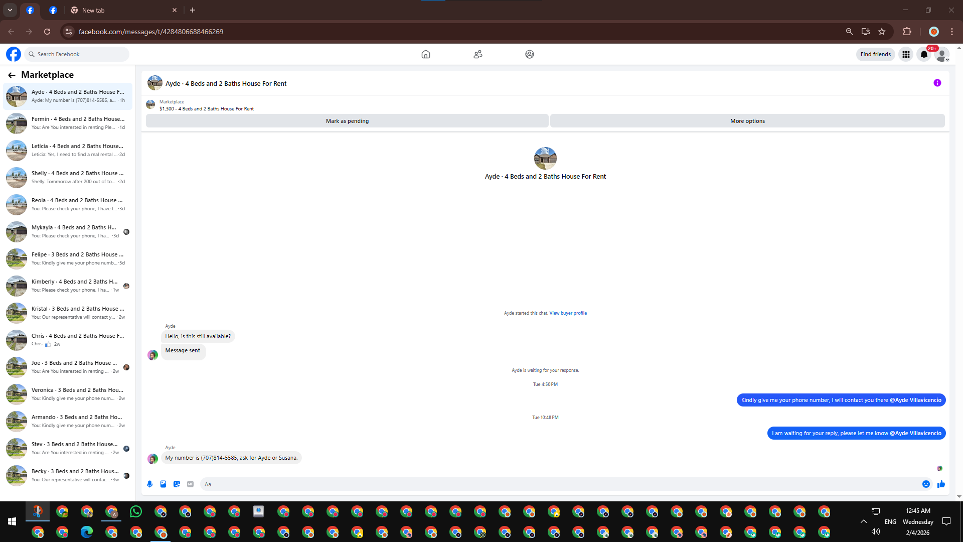Click the voice clip microphone icon
Image resolution: width=963 pixels, height=542 pixels.
click(x=149, y=484)
